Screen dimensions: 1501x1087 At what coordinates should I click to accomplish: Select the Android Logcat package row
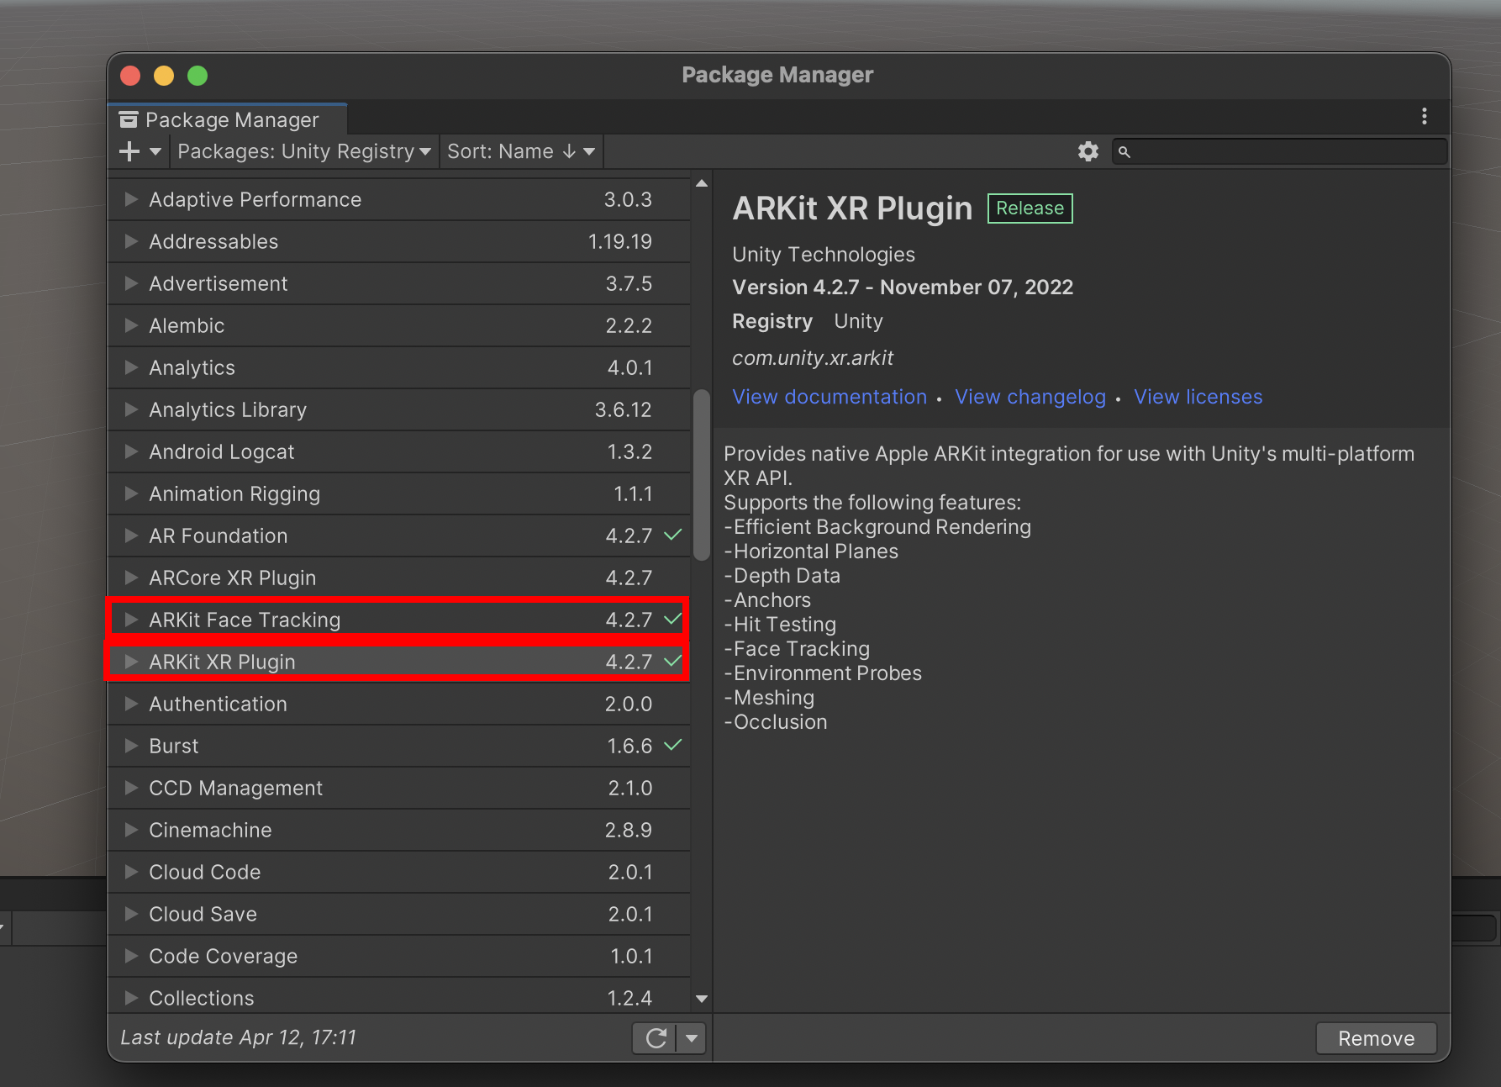(399, 451)
